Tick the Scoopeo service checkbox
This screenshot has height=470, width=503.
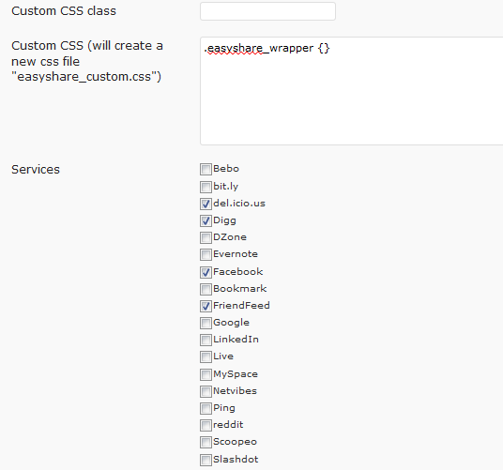click(x=206, y=442)
